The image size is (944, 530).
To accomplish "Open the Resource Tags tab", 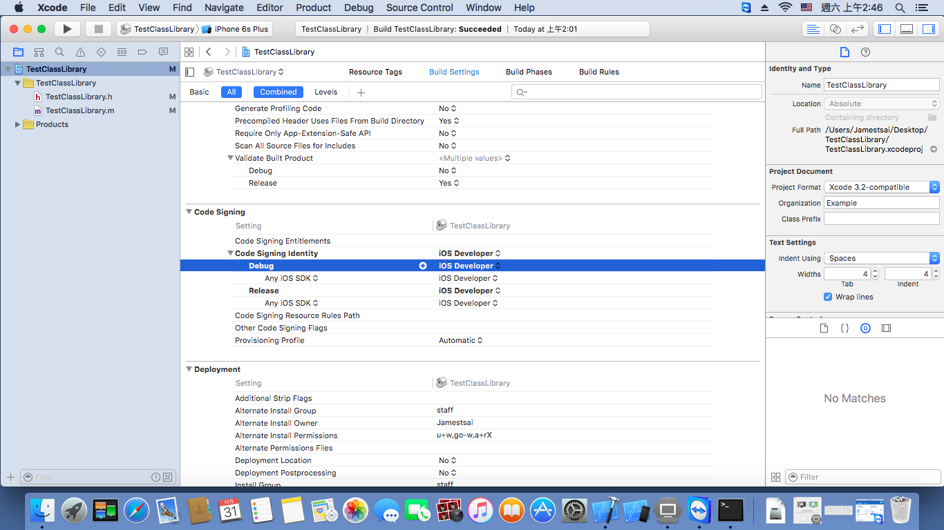I will point(375,72).
